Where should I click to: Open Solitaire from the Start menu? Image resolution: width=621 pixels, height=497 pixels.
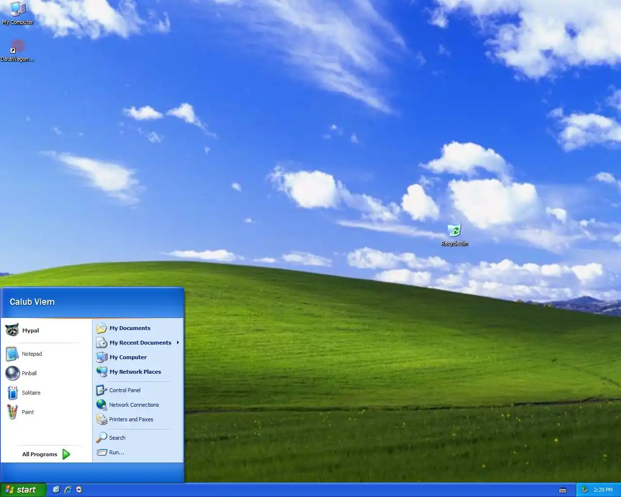point(47,393)
